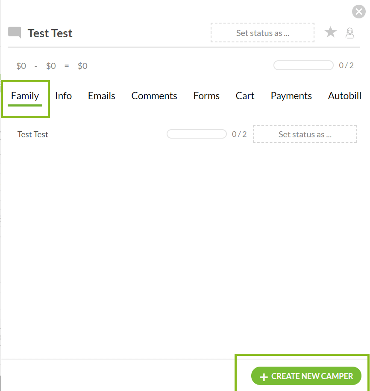
Task: Click the camper row progress bar
Action: (197, 134)
